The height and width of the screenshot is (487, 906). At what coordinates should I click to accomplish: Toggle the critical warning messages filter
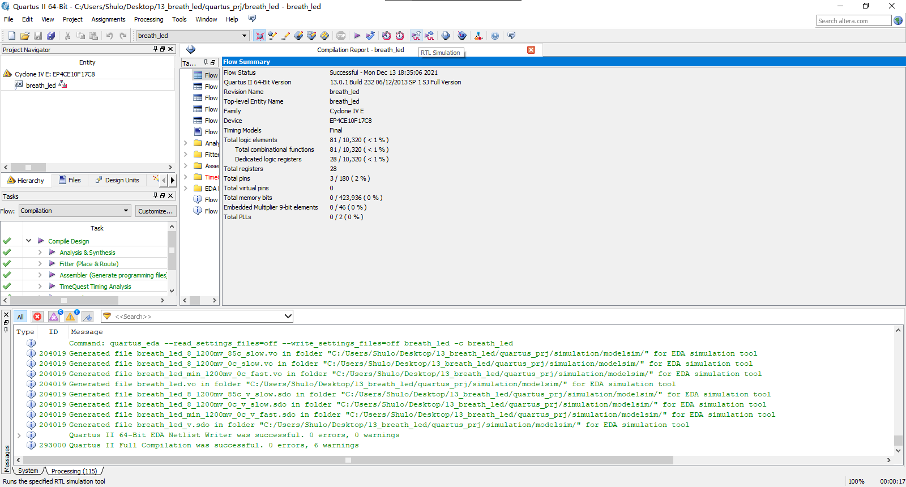pyautogui.click(x=54, y=316)
